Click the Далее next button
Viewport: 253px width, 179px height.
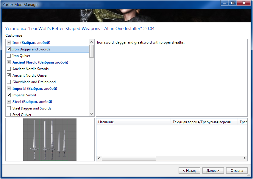click(213, 171)
